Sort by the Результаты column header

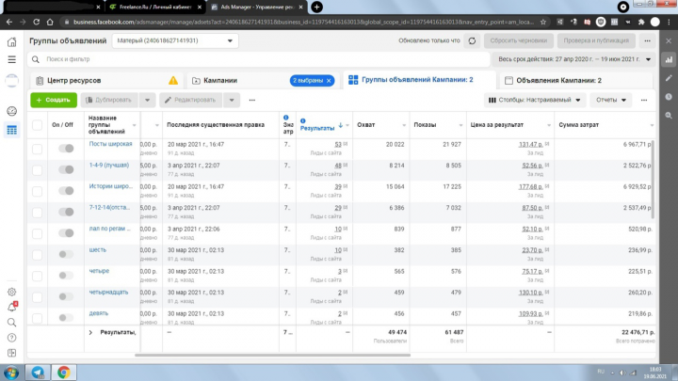(x=317, y=128)
